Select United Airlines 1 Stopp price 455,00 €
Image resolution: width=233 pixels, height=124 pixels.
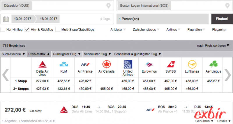point(128,81)
